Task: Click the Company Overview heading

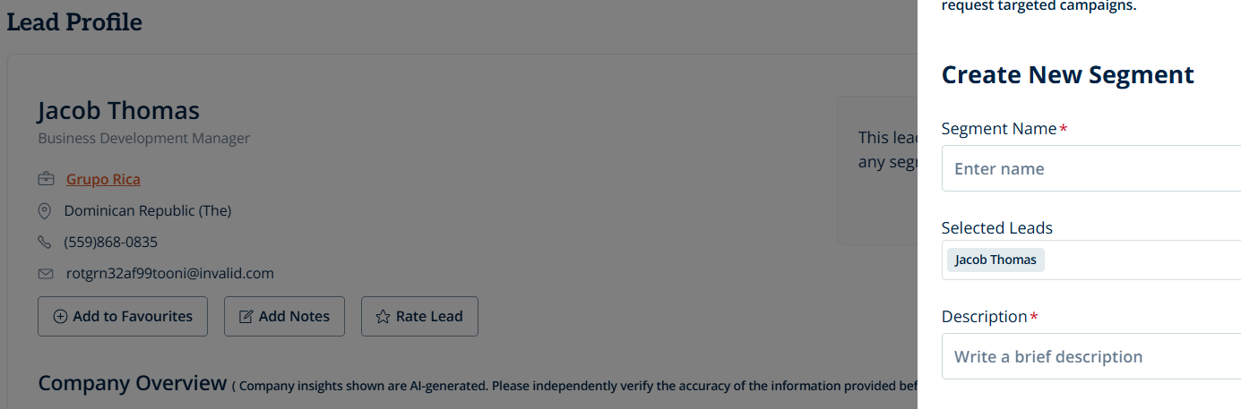Action: point(133,384)
